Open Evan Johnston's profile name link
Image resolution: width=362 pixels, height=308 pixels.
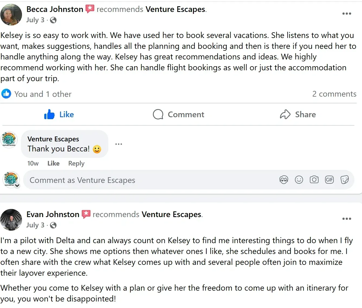53,214
